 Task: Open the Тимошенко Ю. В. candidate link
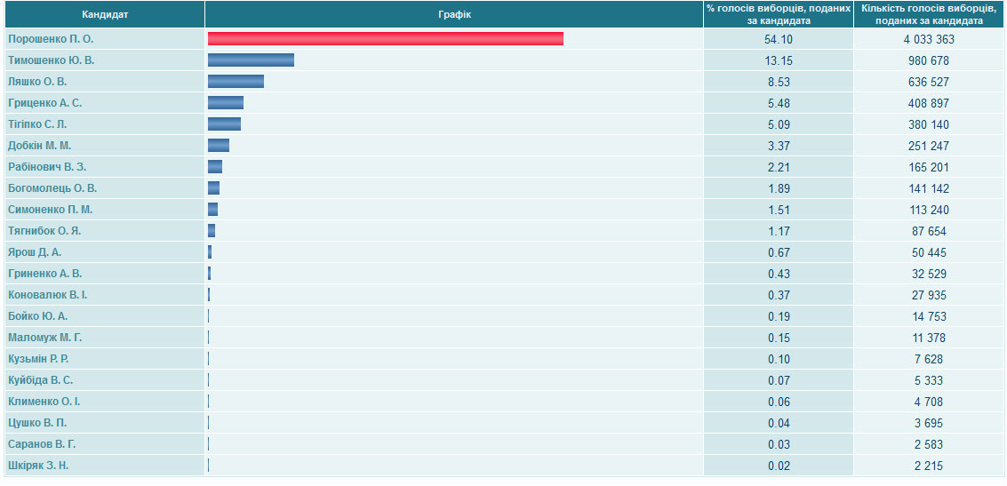(x=51, y=60)
